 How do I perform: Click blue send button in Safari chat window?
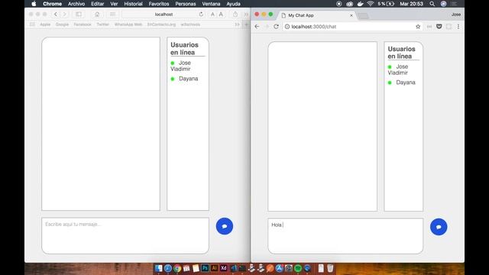(x=225, y=226)
